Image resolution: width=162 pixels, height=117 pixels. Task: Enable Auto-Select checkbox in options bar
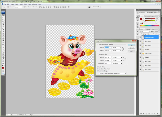8,7
